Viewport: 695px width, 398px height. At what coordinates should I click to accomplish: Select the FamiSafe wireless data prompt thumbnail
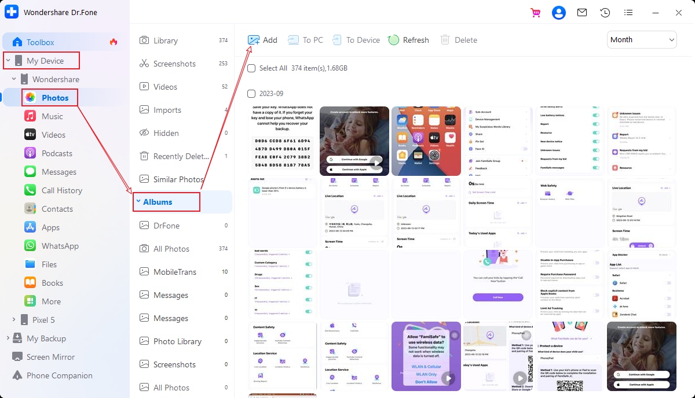click(426, 356)
